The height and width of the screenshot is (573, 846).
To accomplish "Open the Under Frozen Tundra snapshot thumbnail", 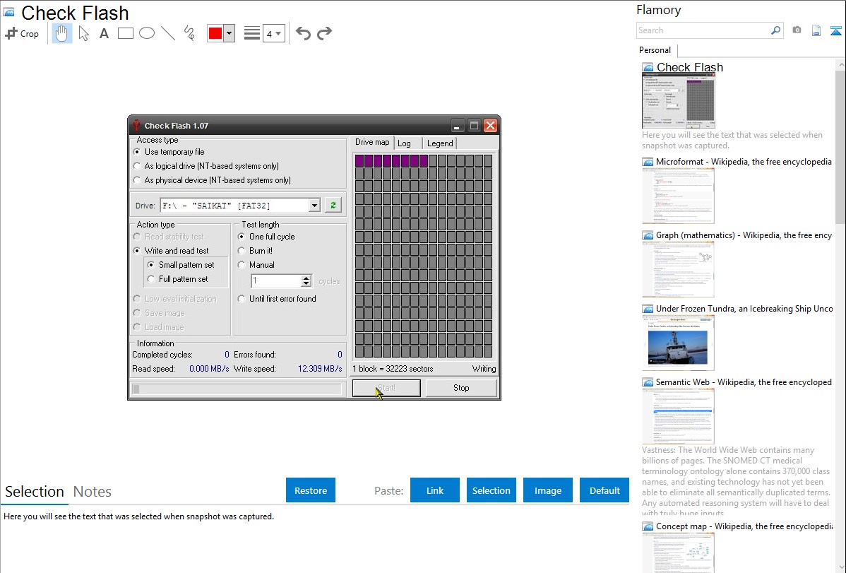I will click(678, 343).
